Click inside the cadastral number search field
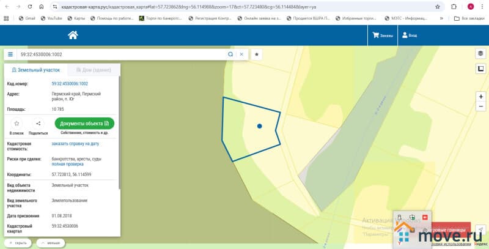Screen dimensions: 489x249 click(122, 54)
